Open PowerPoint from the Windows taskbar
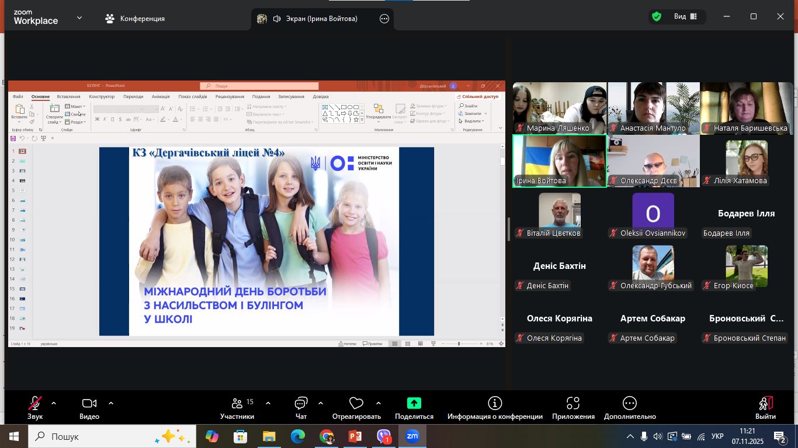 [355, 436]
